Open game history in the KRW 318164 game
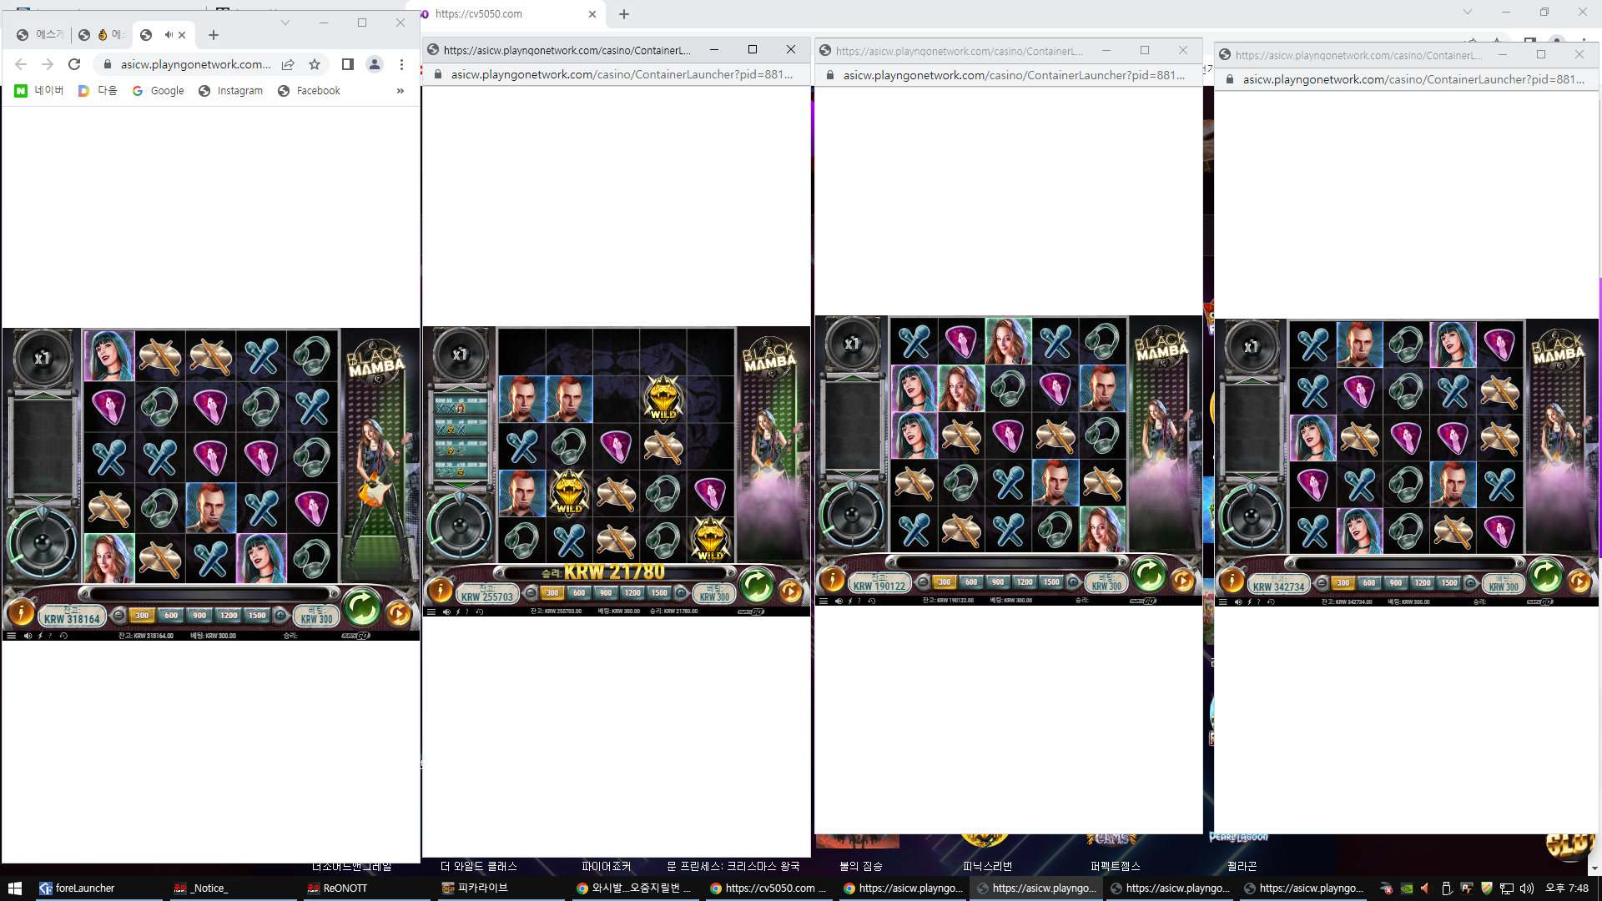Viewport: 1602px width, 901px height. (63, 636)
